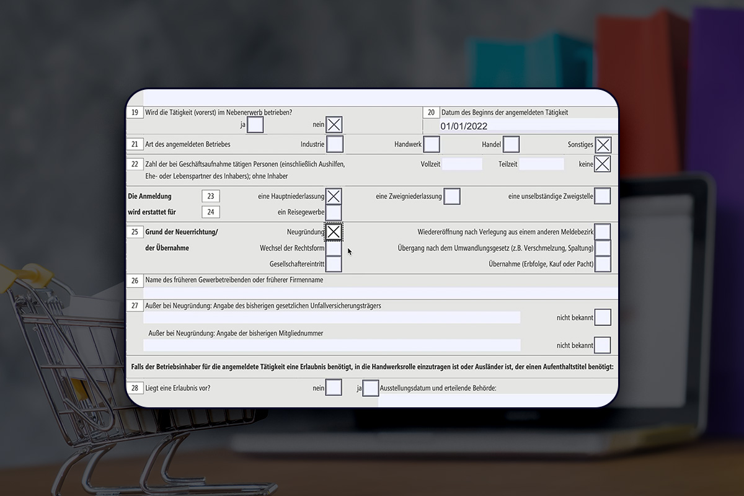Click field number 21 label box
Viewport: 744px width, 496px height.
point(135,144)
